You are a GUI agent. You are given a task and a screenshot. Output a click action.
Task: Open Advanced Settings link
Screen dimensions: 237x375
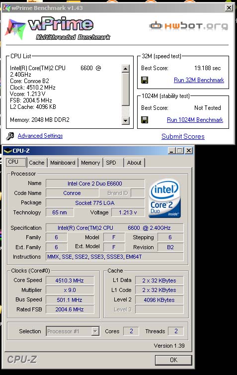(x=40, y=136)
